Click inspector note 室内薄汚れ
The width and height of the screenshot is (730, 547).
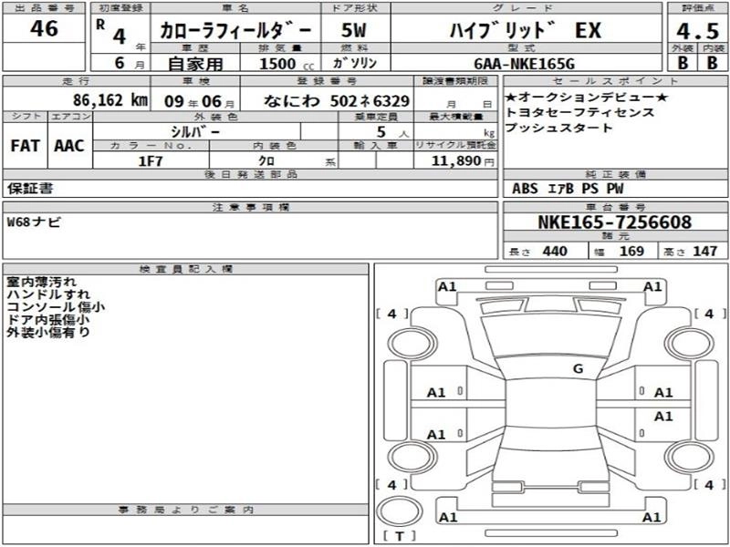click(x=42, y=282)
